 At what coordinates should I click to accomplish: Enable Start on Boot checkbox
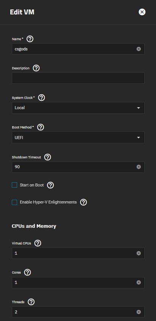pos(14,185)
